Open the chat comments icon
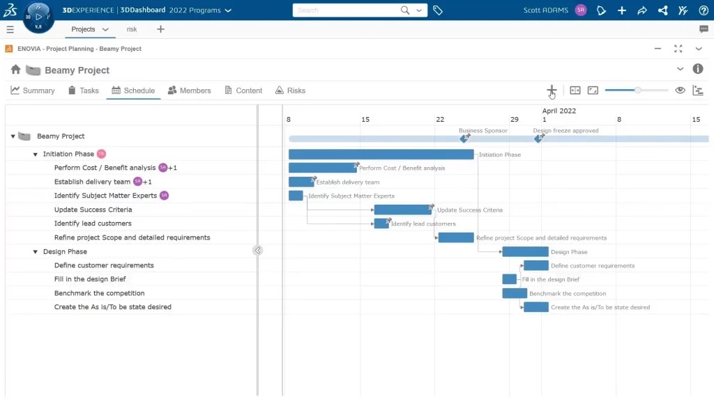 [704, 29]
